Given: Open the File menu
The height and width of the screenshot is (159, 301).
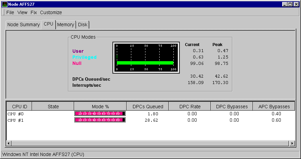Looking at the screenshot, I should 10,12.
